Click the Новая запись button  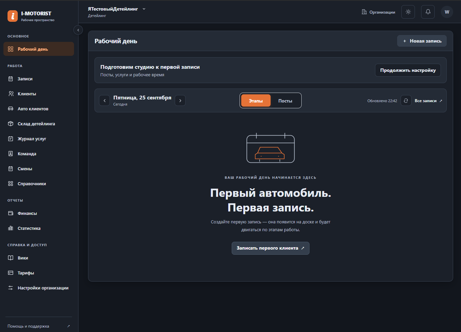point(422,41)
